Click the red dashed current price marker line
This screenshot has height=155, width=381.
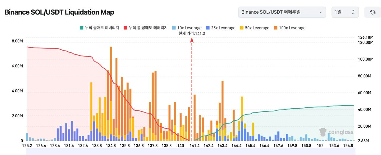pos(192,89)
